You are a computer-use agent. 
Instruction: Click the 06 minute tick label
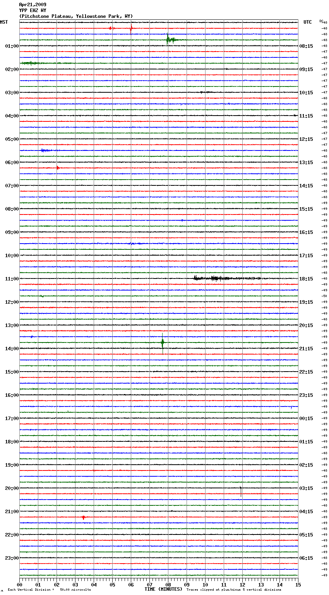pos(131,585)
